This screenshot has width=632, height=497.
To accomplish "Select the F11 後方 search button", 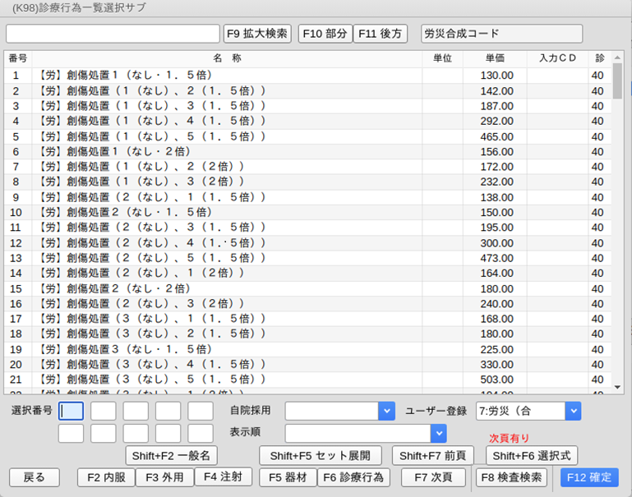I will pyautogui.click(x=381, y=34).
